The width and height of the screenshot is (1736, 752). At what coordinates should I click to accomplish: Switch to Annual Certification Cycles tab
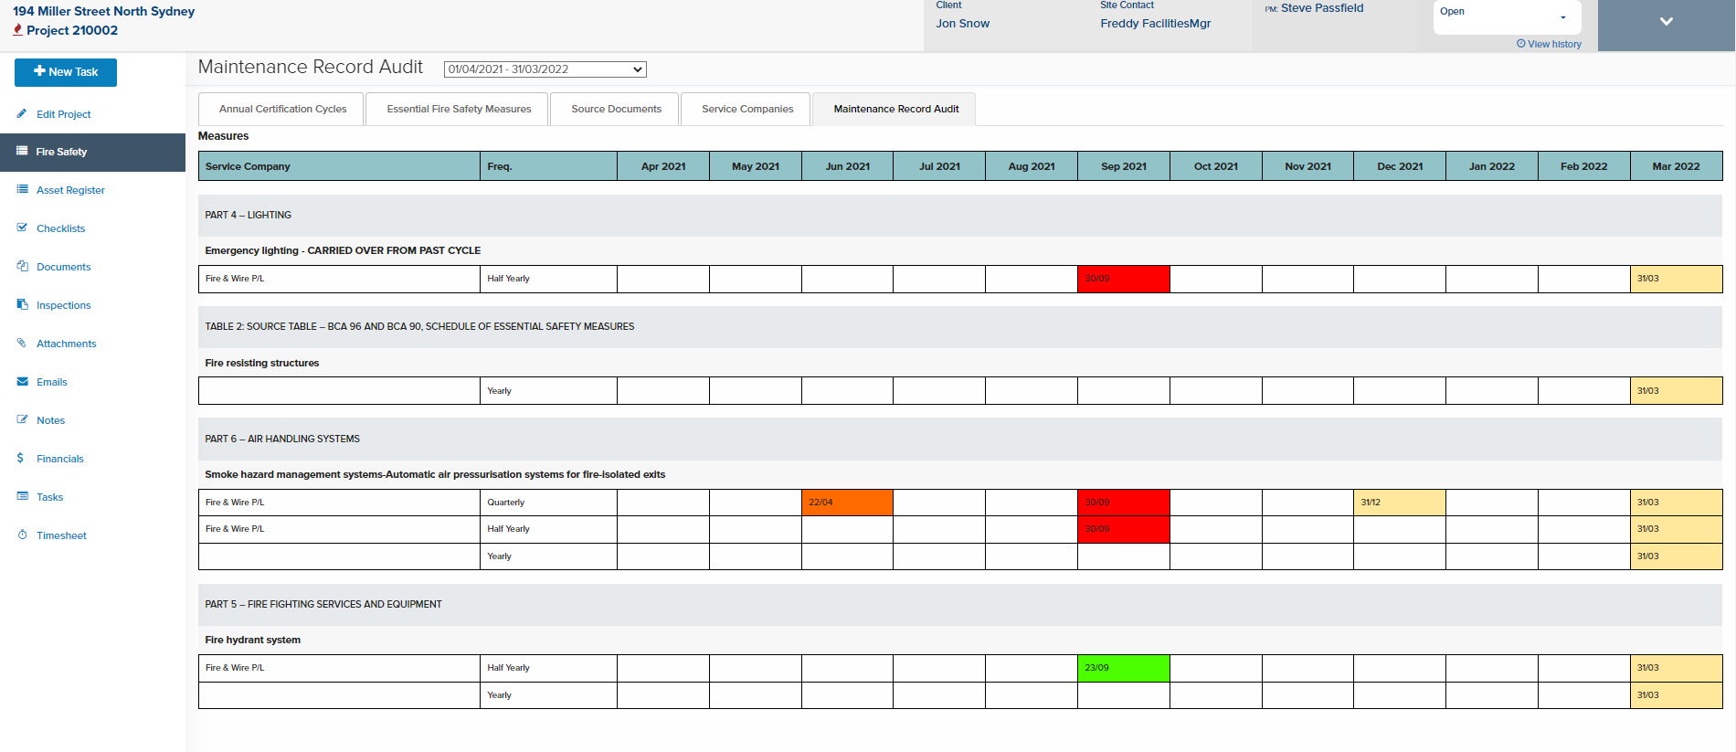[281, 109]
